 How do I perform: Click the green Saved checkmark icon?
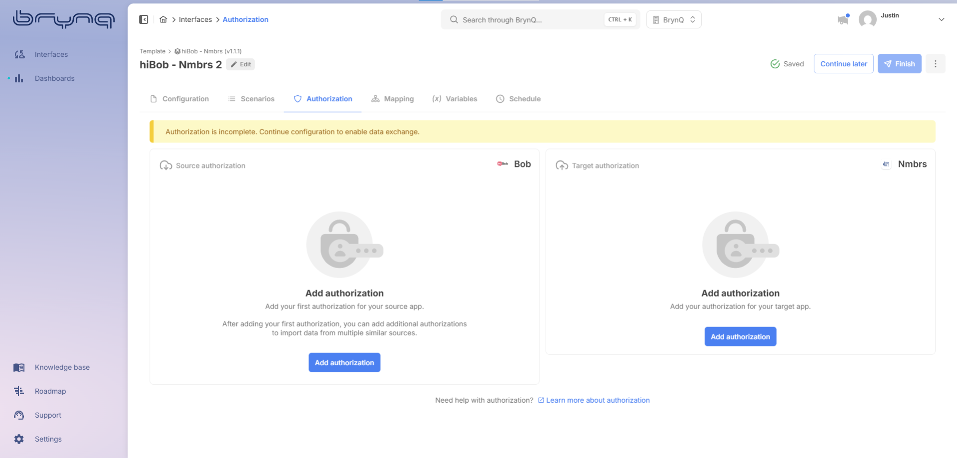point(775,64)
